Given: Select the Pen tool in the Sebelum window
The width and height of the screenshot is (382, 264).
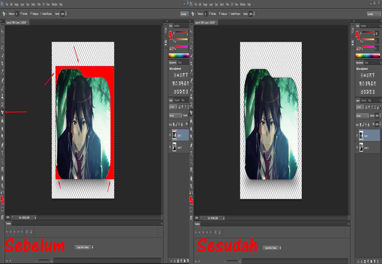Looking at the screenshot, I should click(x=2, y=145).
